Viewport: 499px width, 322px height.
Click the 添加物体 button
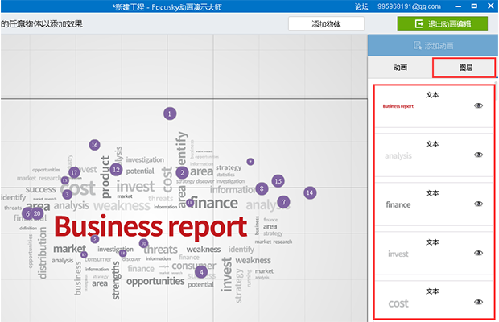(x=326, y=23)
